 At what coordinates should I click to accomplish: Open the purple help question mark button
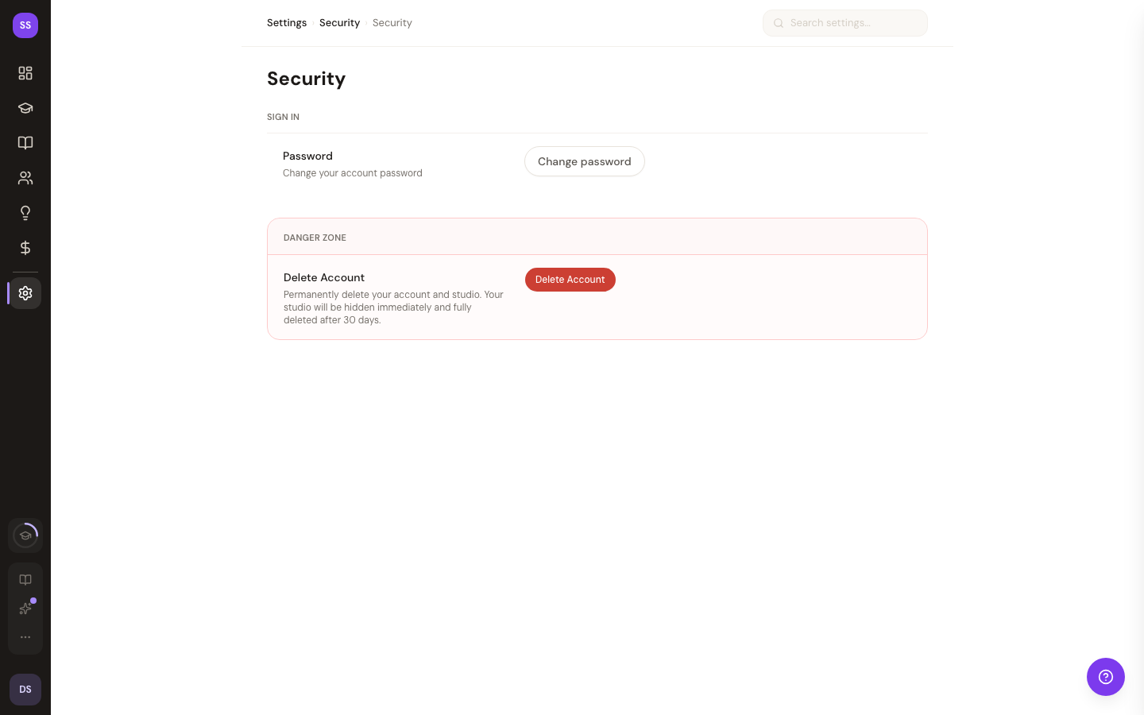tap(1106, 677)
